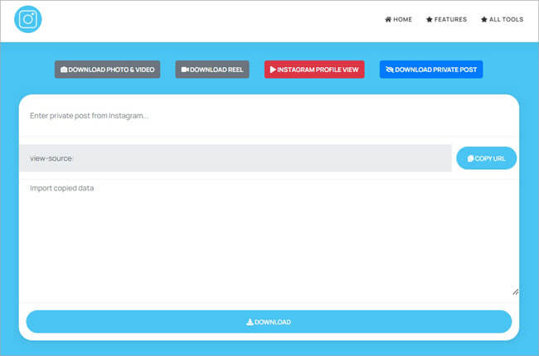Click the down-arrow icon on the Download button
Image resolution: width=539 pixels, height=356 pixels.
pyautogui.click(x=250, y=322)
